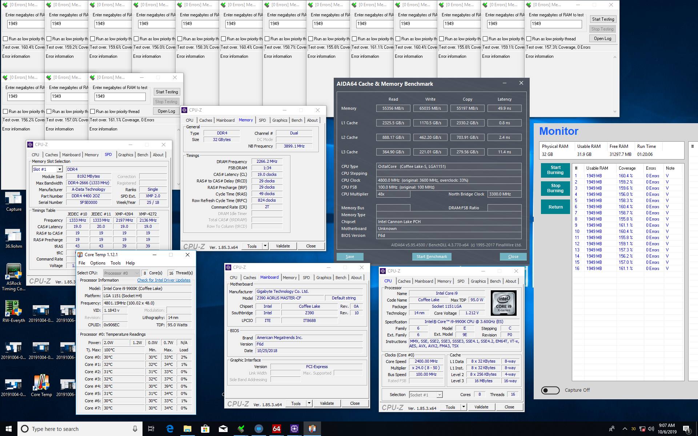Toggle the Capture Off switch
698x436 pixels.
550,390
